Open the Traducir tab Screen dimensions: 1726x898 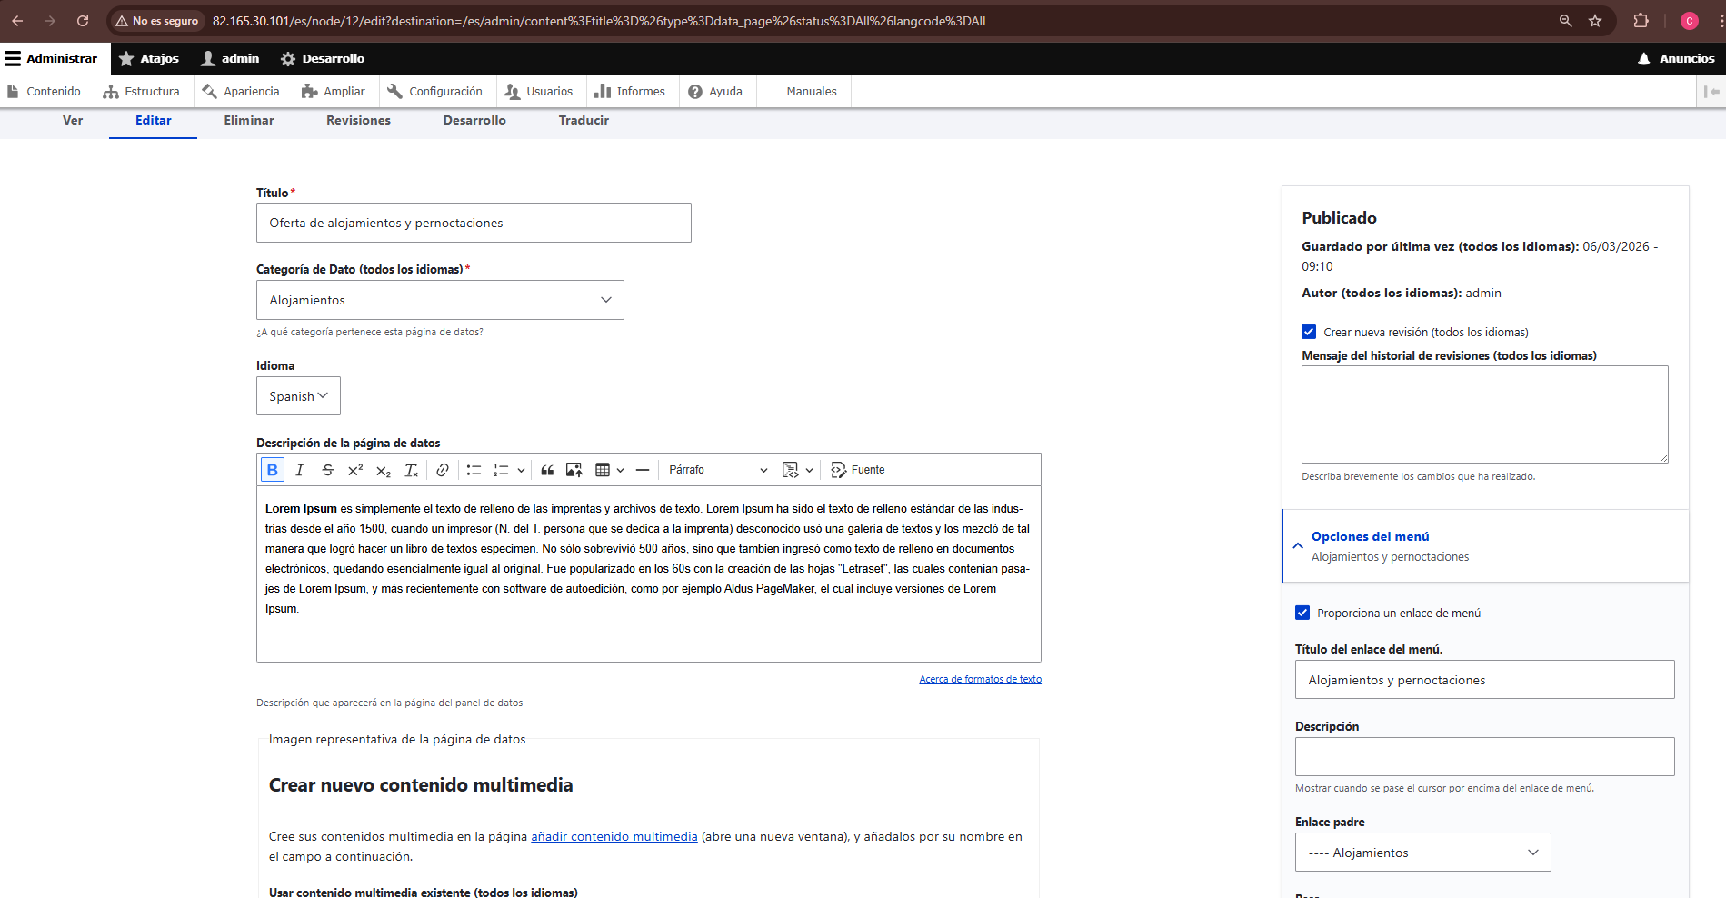[584, 120]
